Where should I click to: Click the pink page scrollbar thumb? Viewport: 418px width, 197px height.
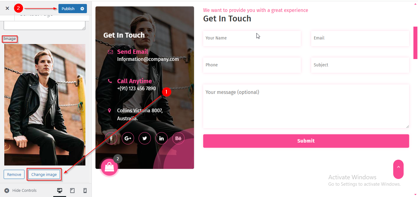pos(415,43)
